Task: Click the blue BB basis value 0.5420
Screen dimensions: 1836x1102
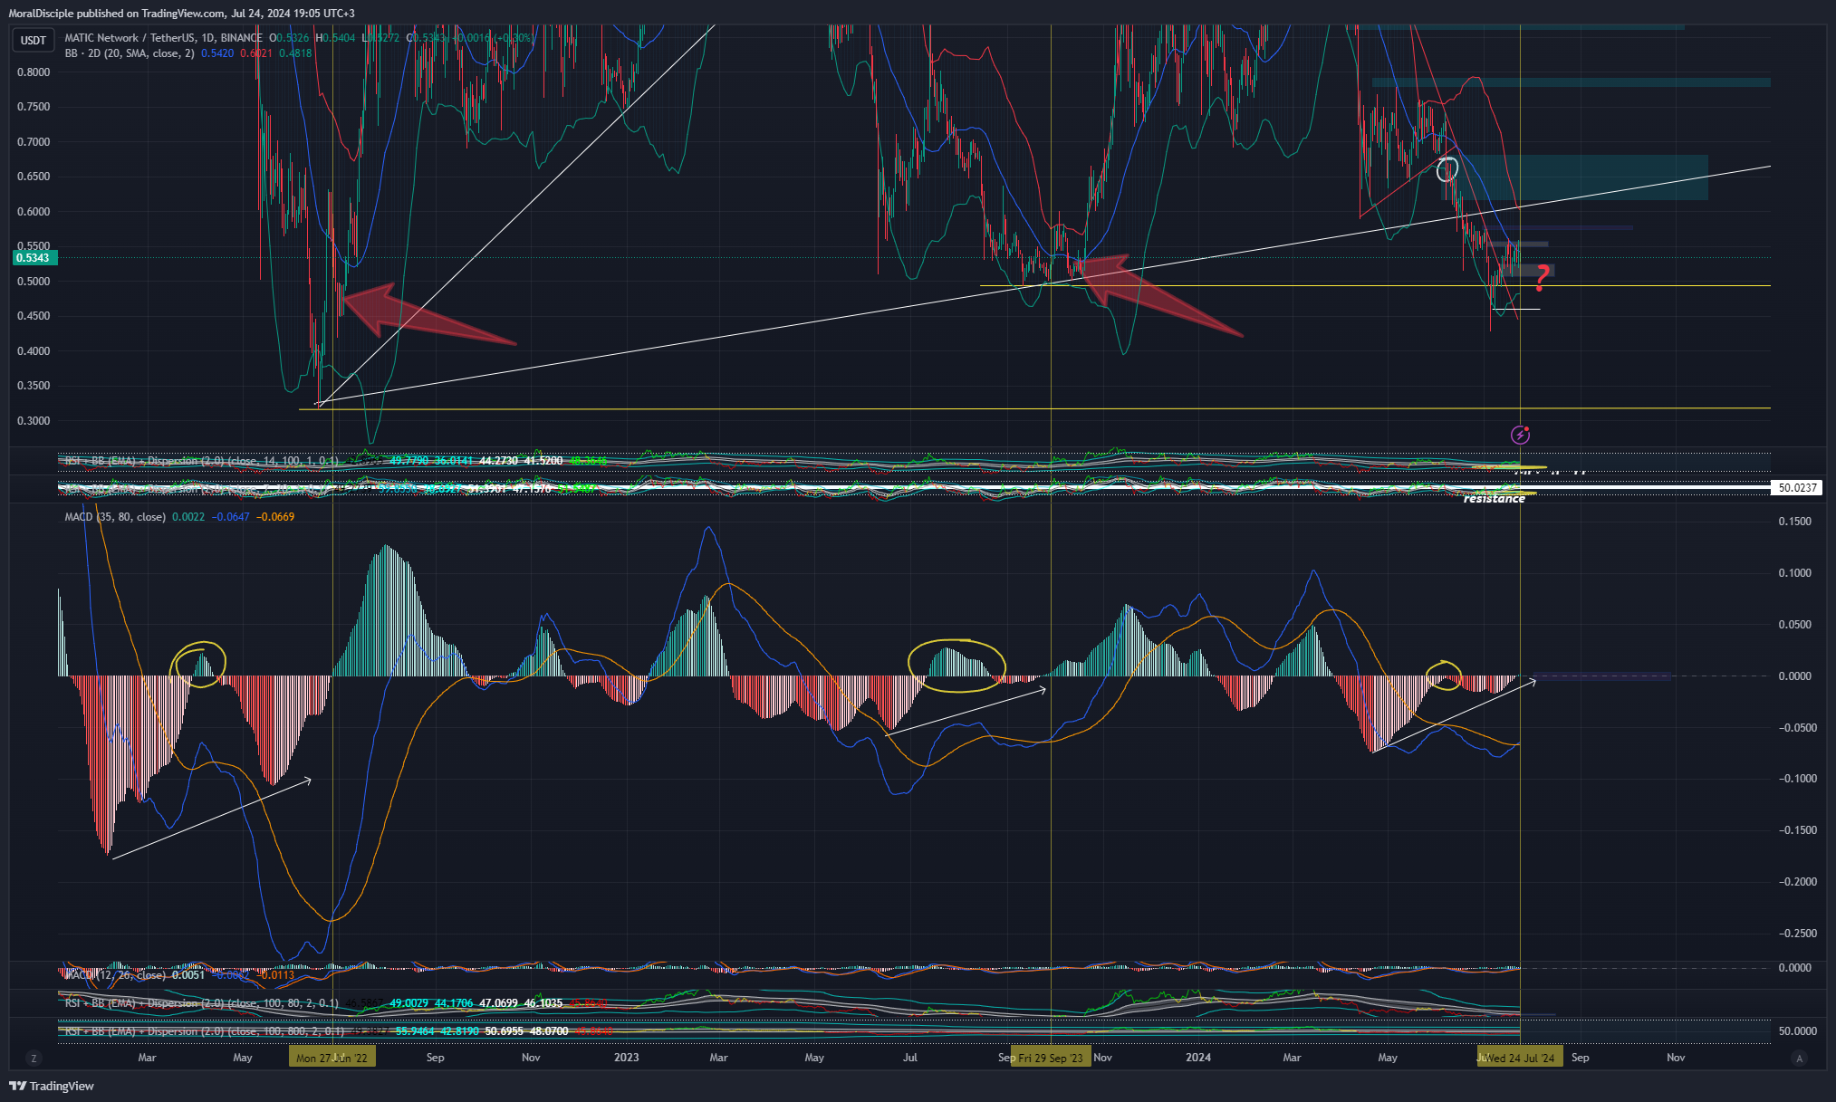Action: 217,53
